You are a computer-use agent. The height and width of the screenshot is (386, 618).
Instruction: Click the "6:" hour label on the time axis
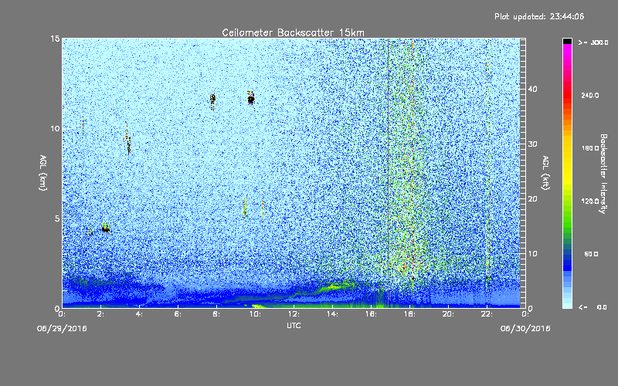178,314
